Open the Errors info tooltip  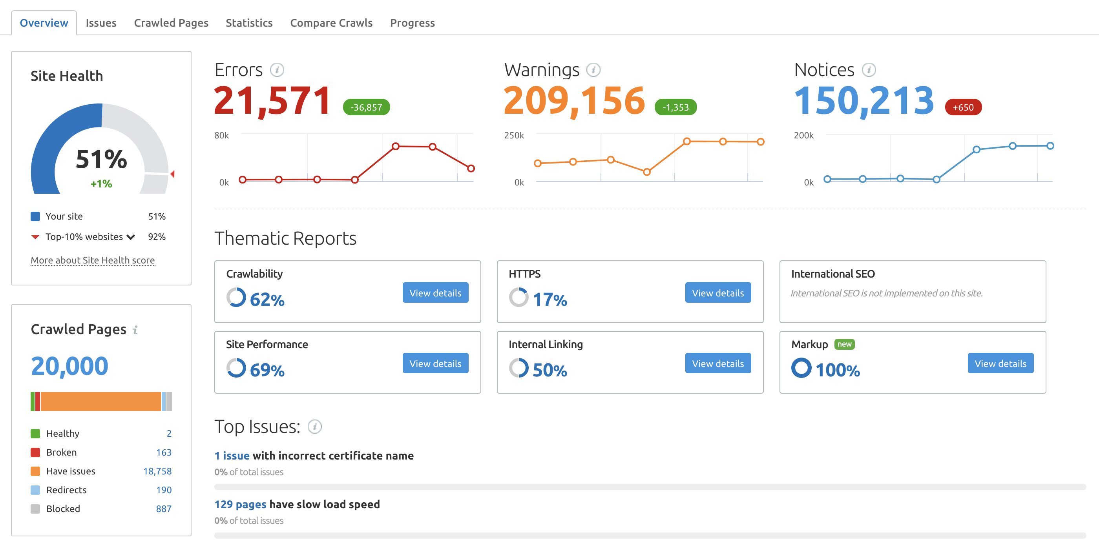[x=277, y=69]
